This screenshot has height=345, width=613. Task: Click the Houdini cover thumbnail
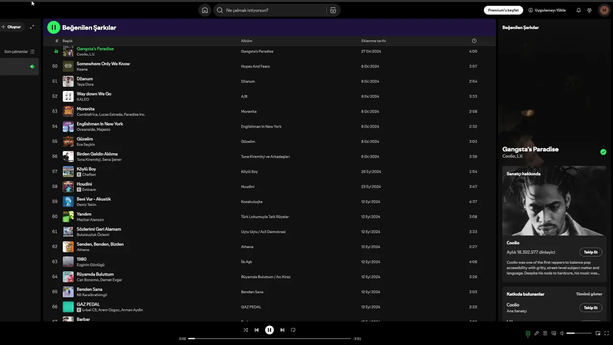tap(68, 186)
